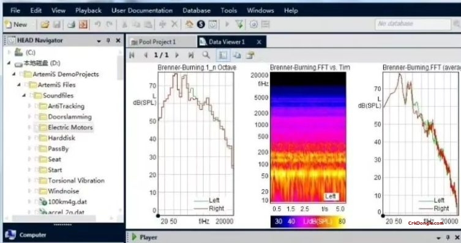The width and height of the screenshot is (461, 243).
Task: Click the Save floppy disk icon
Action: click(56, 24)
